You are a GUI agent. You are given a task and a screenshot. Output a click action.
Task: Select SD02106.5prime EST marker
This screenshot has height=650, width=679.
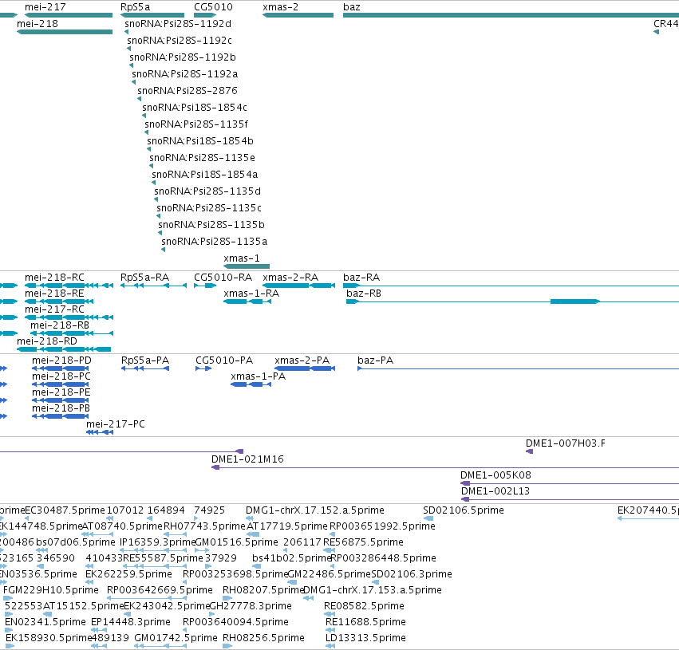(428, 518)
